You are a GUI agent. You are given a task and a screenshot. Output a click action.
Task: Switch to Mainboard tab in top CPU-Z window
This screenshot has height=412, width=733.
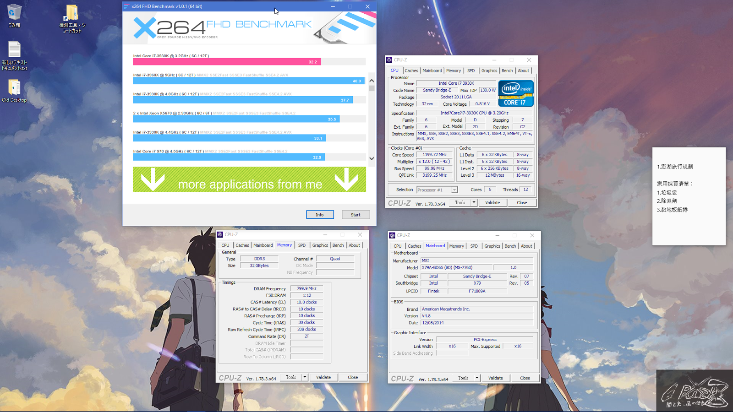tap(432, 70)
